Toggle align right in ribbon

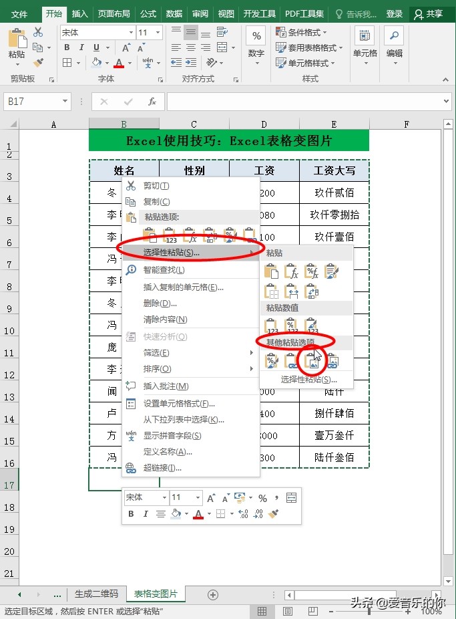206,47
